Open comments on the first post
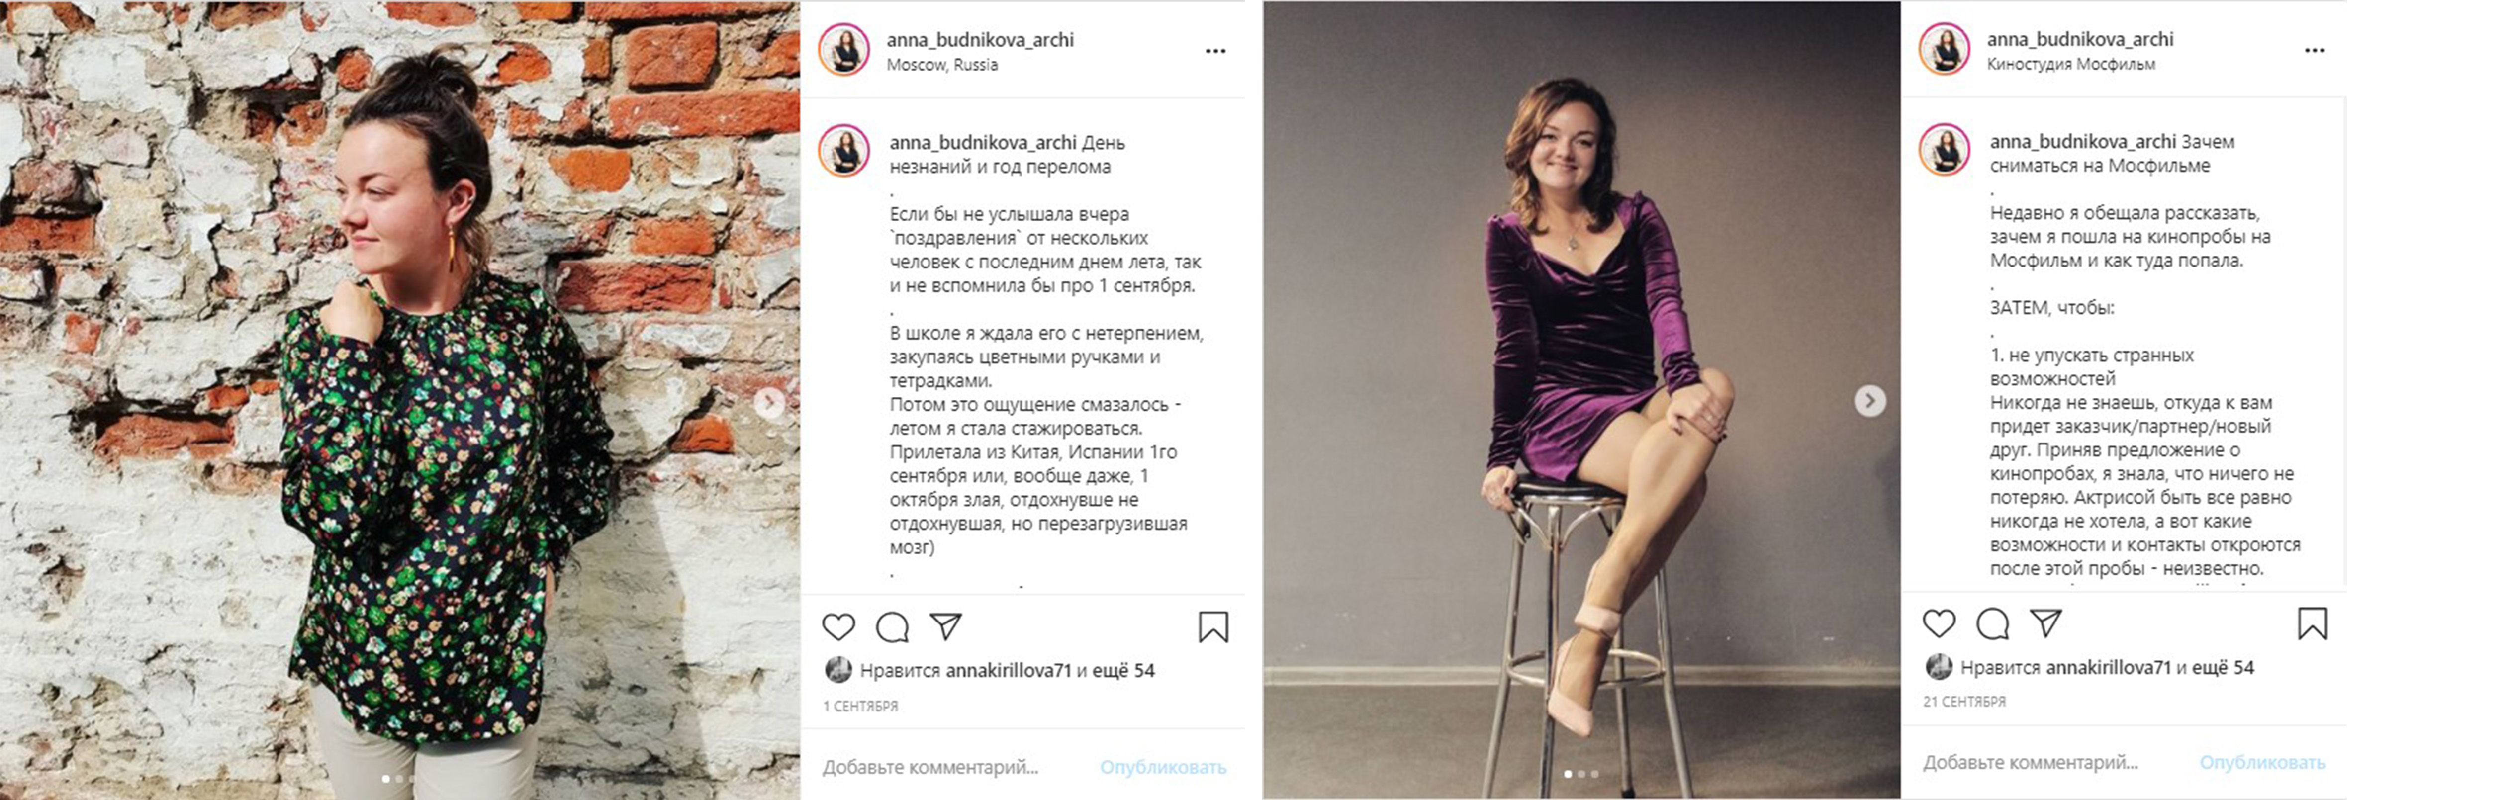The width and height of the screenshot is (2508, 800). [x=892, y=627]
